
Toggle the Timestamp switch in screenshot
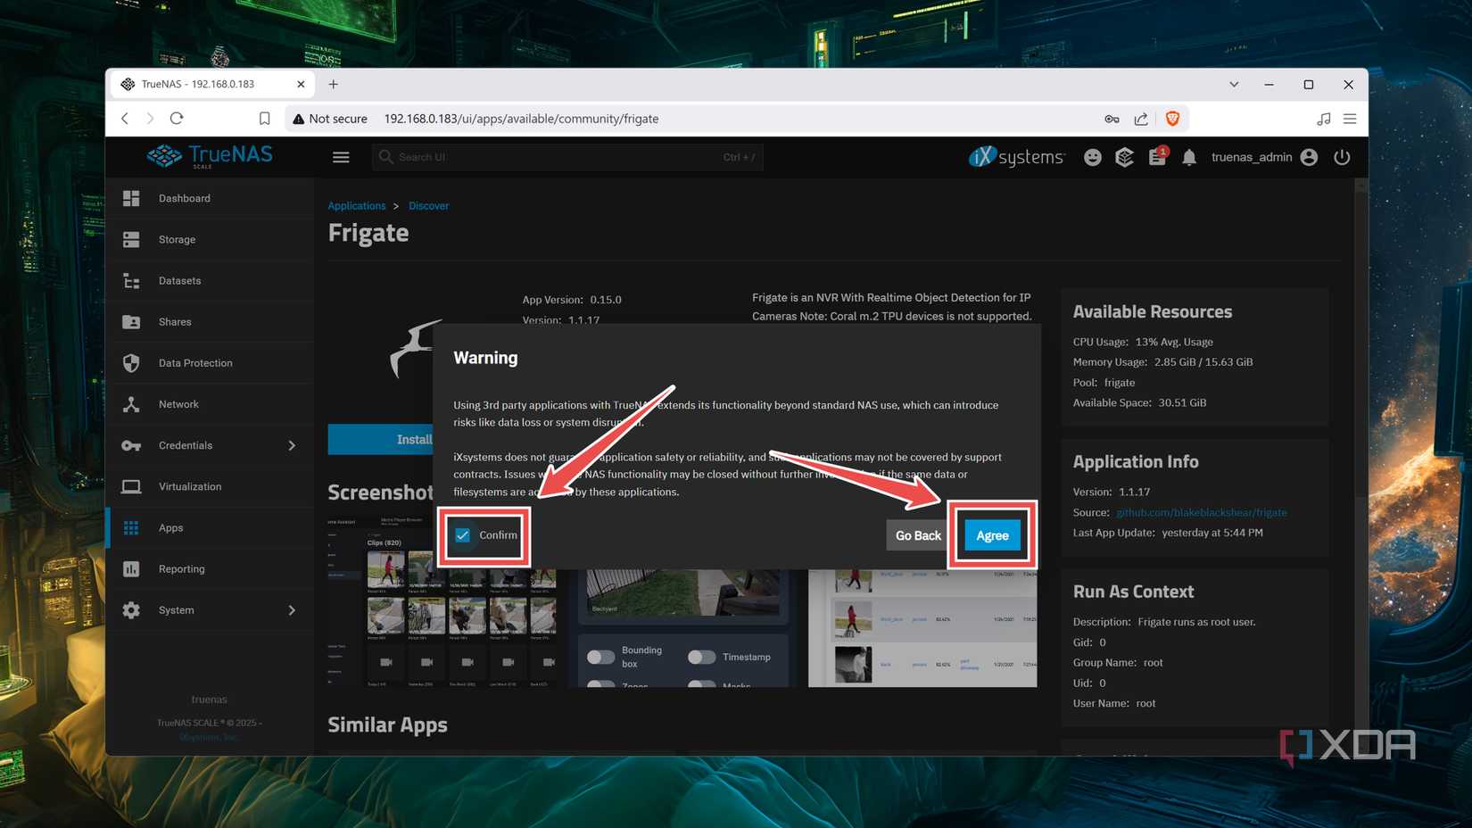[701, 658]
